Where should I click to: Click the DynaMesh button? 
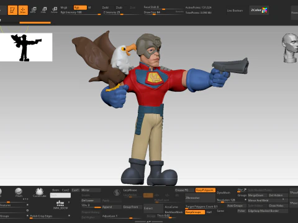pos(223,193)
